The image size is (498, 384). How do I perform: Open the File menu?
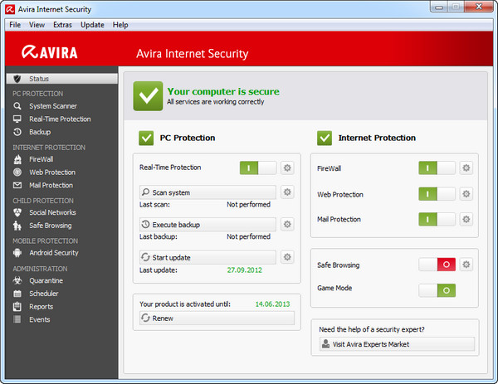pyautogui.click(x=14, y=25)
